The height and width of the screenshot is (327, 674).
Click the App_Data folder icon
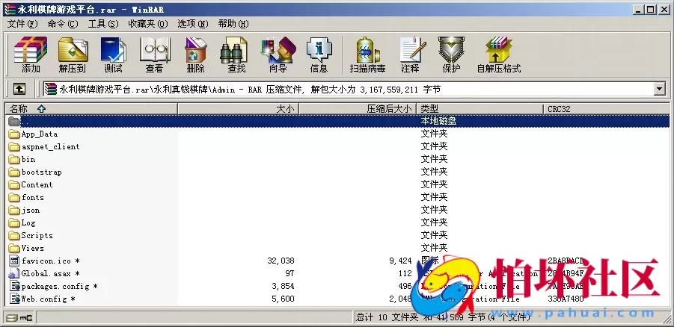click(14, 134)
